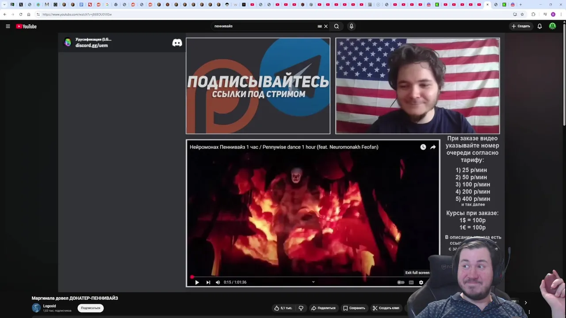Subscribe with the Подписаться button
Viewport: 566px width, 318px height.
coord(91,308)
